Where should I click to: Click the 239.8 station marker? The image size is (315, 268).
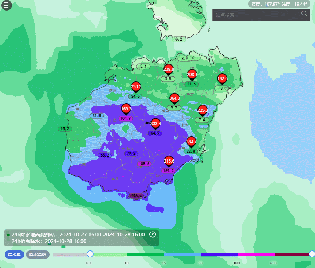click(x=169, y=69)
